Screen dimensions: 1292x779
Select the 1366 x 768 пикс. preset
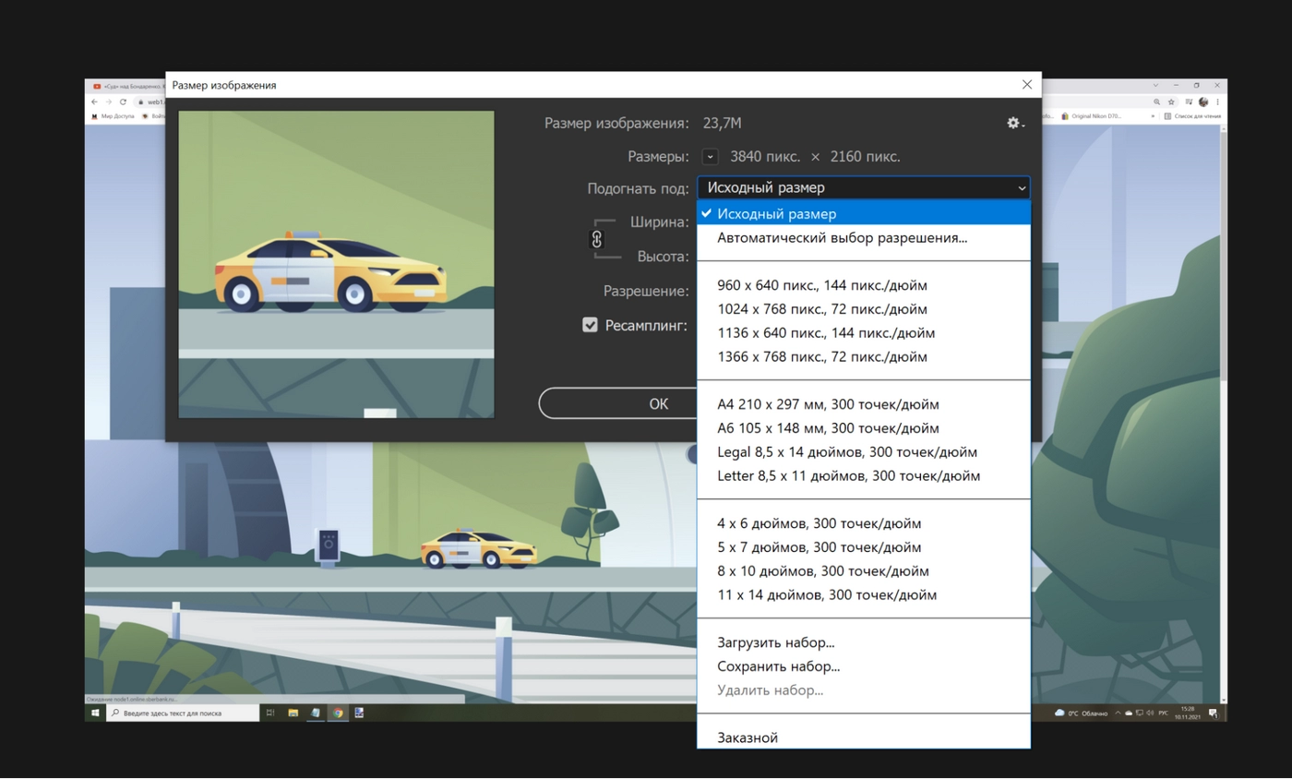(863, 357)
